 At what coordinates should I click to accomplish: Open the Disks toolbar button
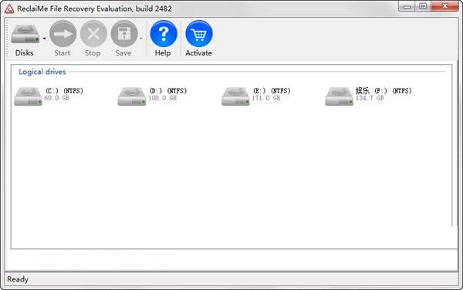tap(25, 40)
